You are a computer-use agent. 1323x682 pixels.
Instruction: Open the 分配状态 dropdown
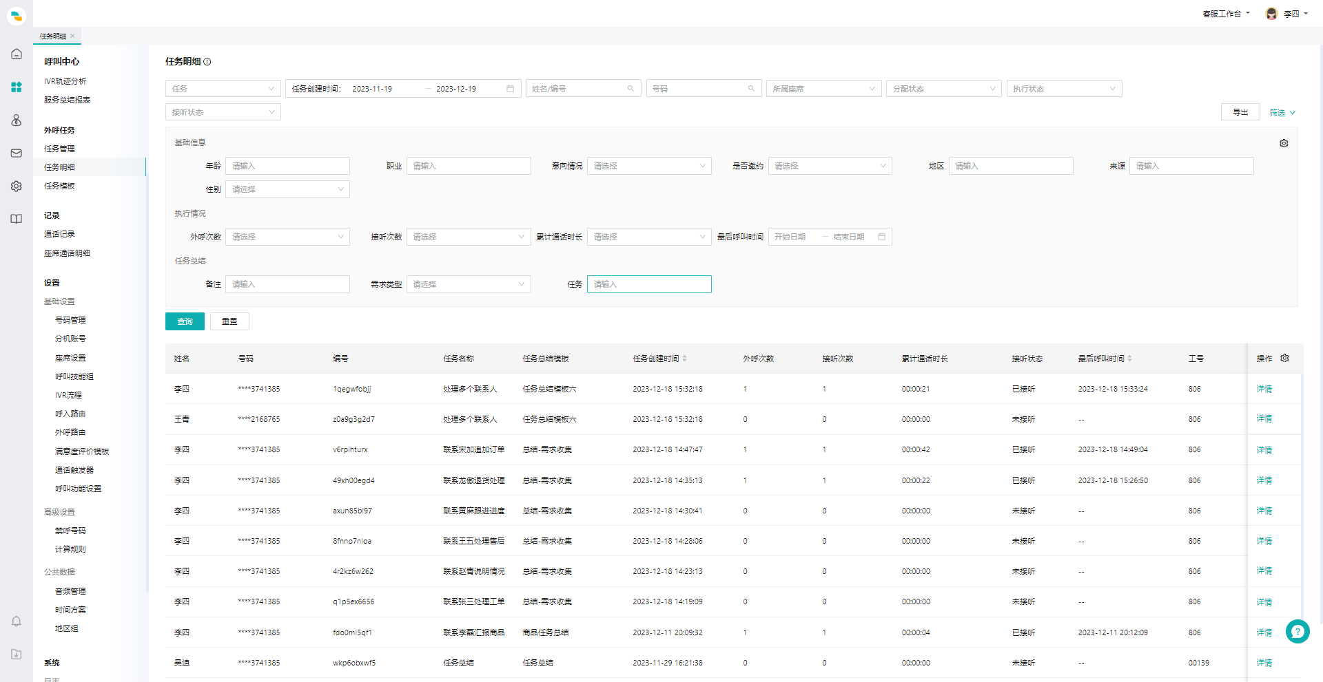944,89
